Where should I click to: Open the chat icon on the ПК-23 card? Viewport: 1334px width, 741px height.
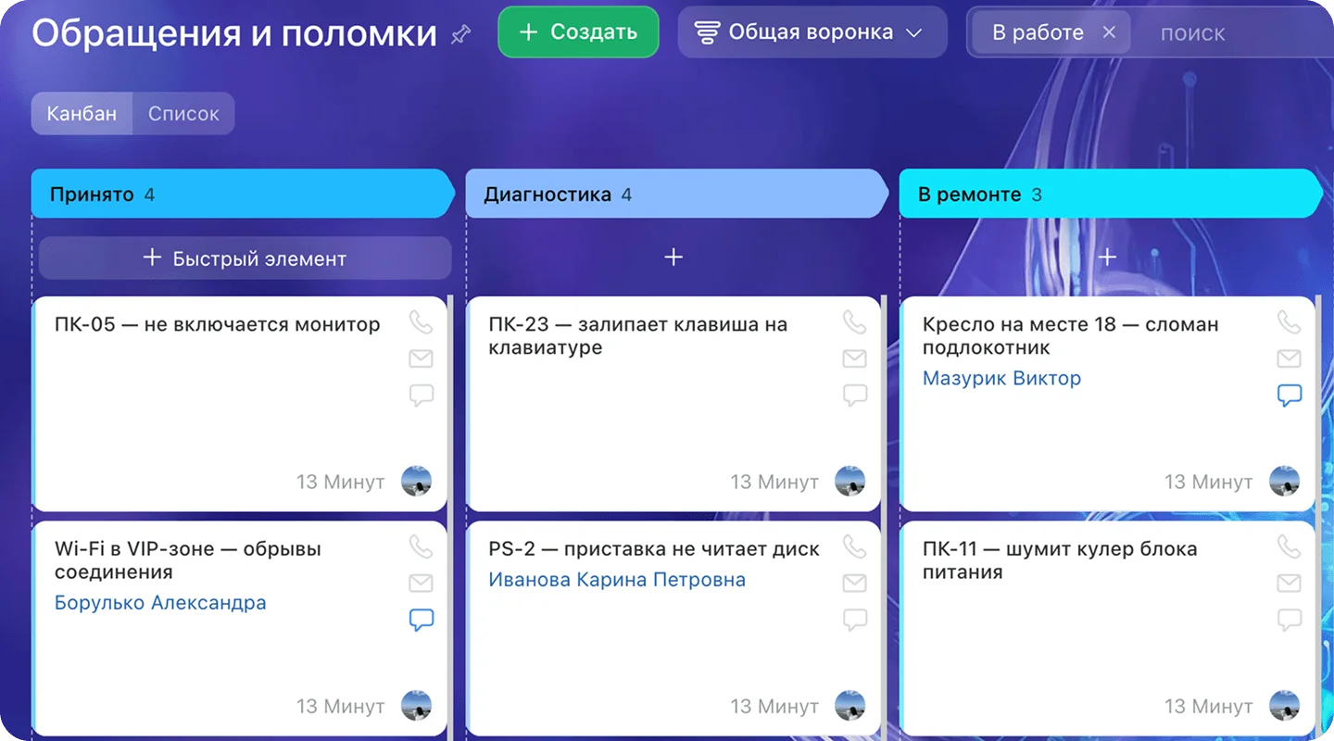[x=854, y=396]
